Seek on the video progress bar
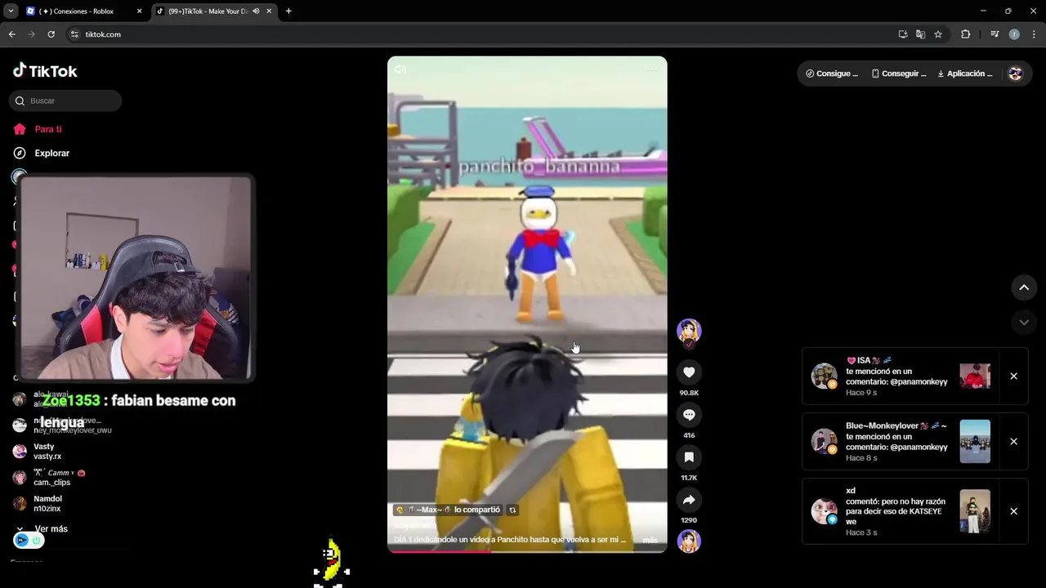The image size is (1046, 588). click(527, 550)
